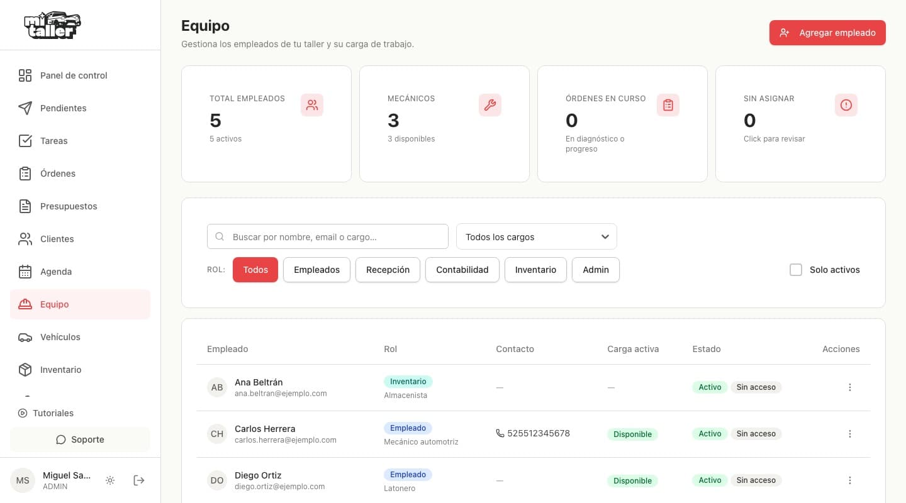Click the Soporte button

click(80, 439)
